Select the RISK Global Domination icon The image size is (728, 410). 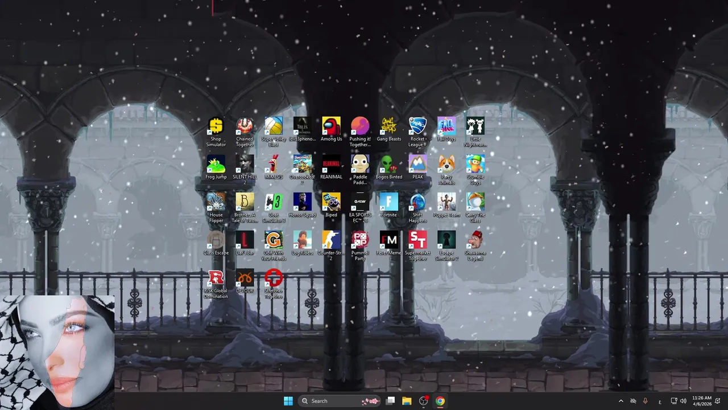tap(216, 285)
